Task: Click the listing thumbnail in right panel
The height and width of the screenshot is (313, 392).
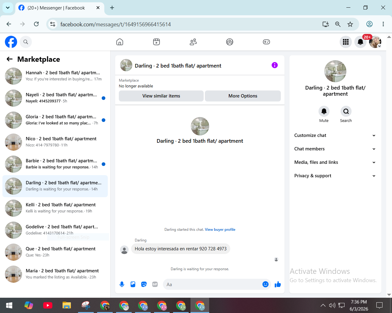Action: tap(335, 71)
